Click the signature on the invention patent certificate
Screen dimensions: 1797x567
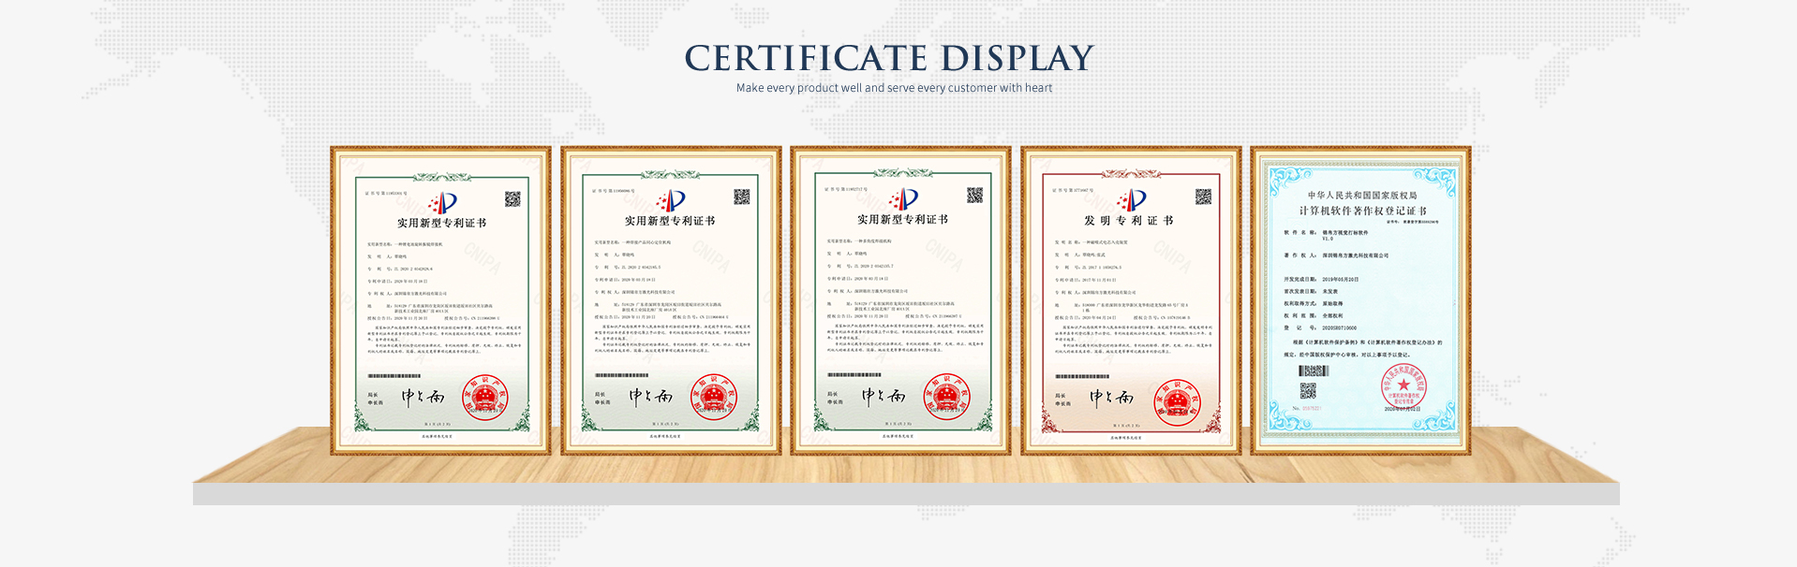pyautogui.click(x=1112, y=398)
